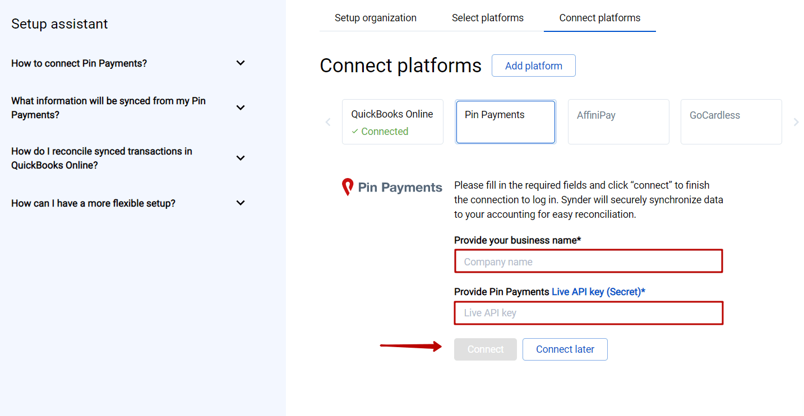Screen dimensions: 804x416
Task: Switch to the Select platforms tab
Action: point(487,17)
